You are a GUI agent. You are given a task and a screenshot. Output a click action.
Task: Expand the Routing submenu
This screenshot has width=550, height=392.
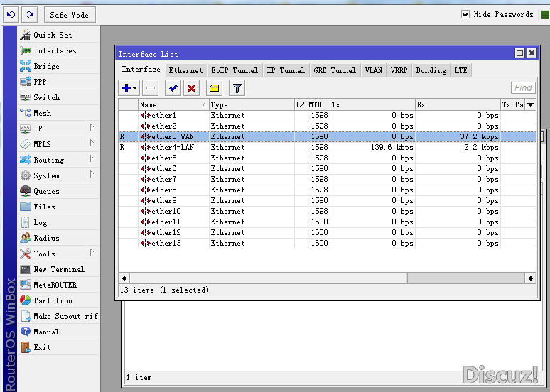(x=58, y=160)
